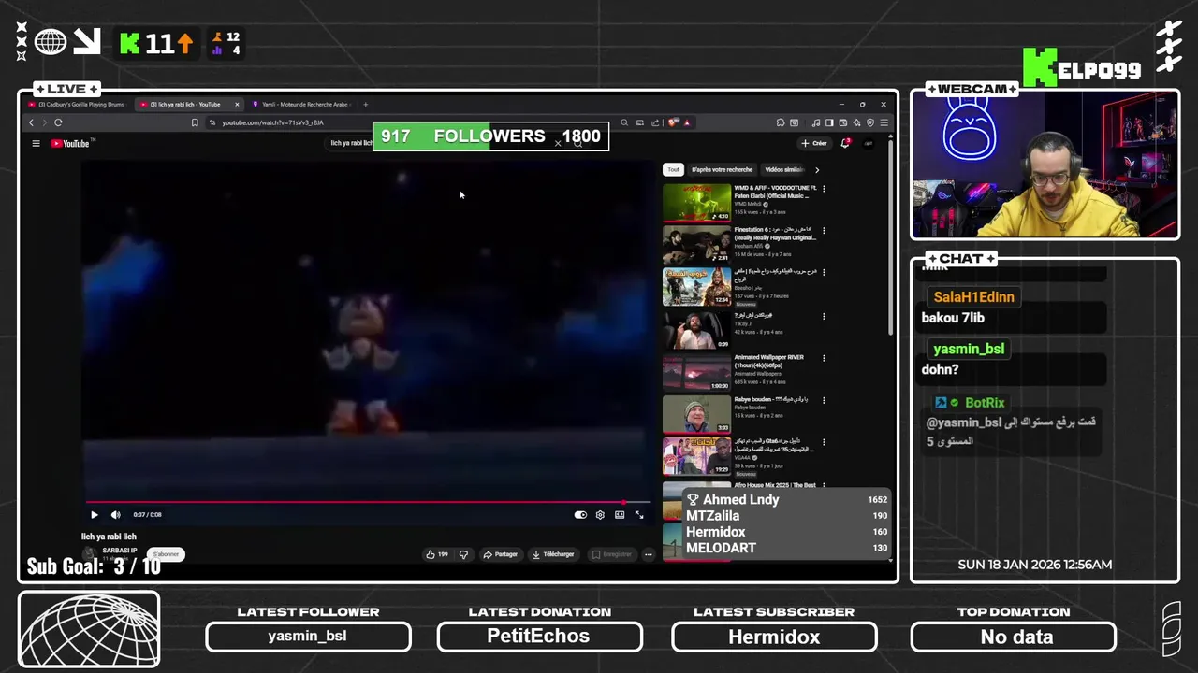This screenshot has width=1198, height=673.
Task: Click the globe icon in the overlay header
Action: (51, 42)
